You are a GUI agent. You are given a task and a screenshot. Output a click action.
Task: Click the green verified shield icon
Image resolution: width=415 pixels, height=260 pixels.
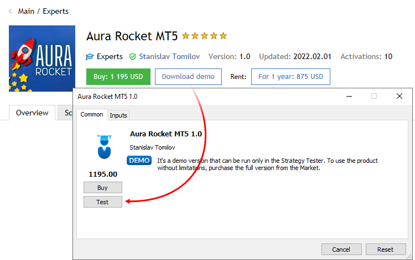pyautogui.click(x=132, y=56)
